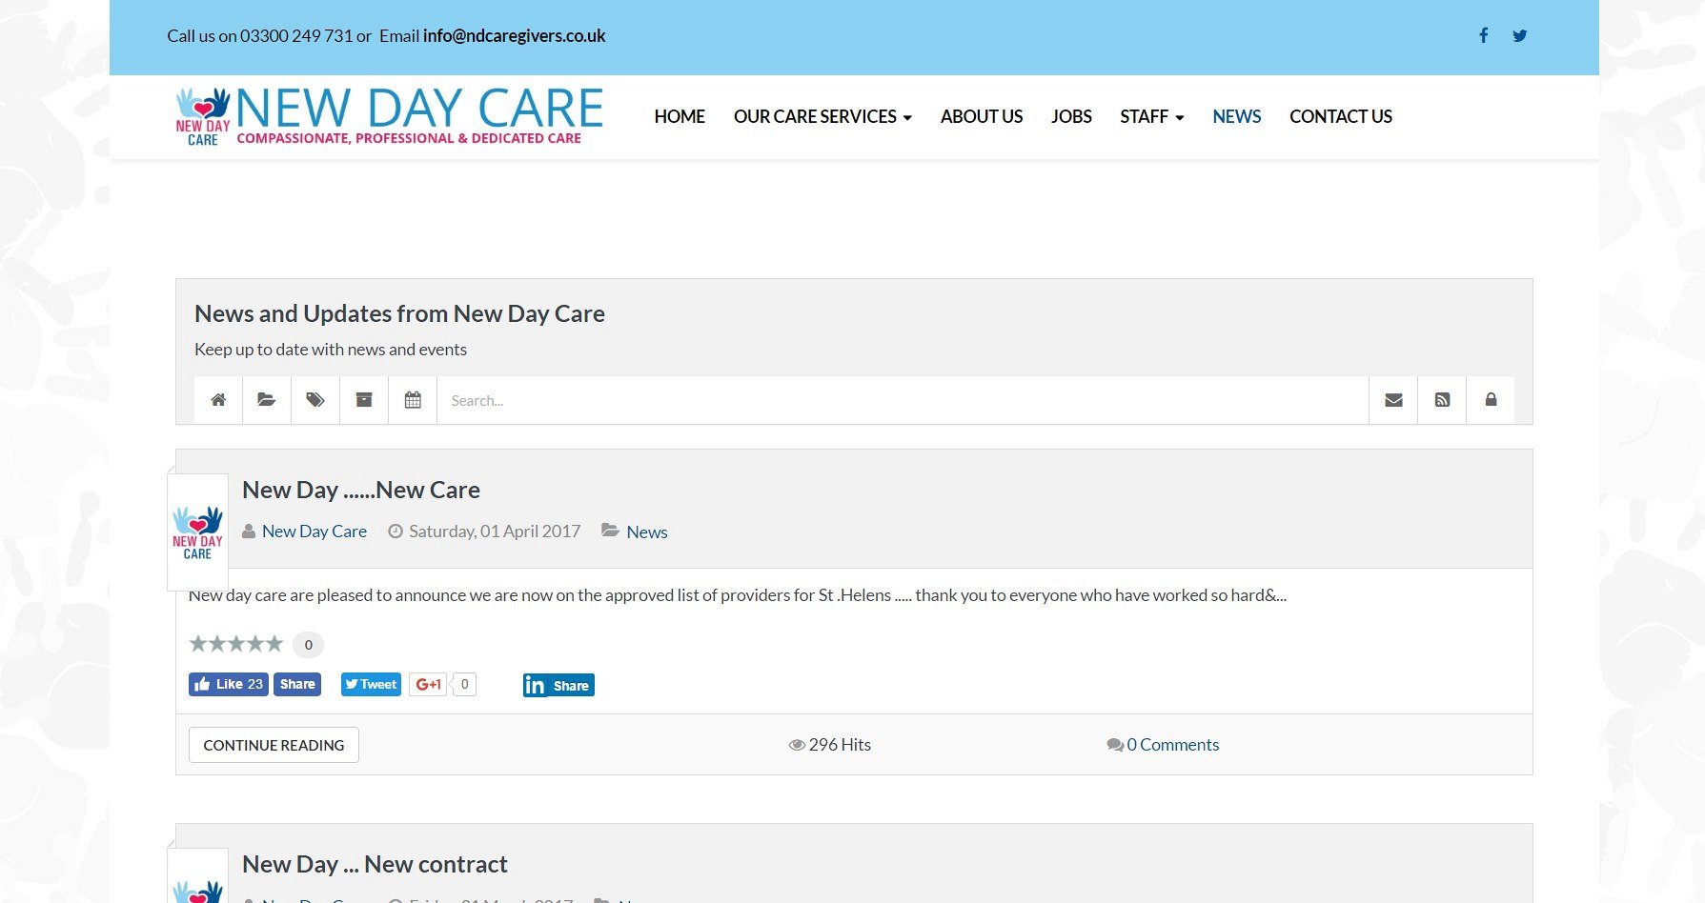Screen dimensions: 1705x903
Task: Open the Facebook page icon in header
Action: 1483,36
